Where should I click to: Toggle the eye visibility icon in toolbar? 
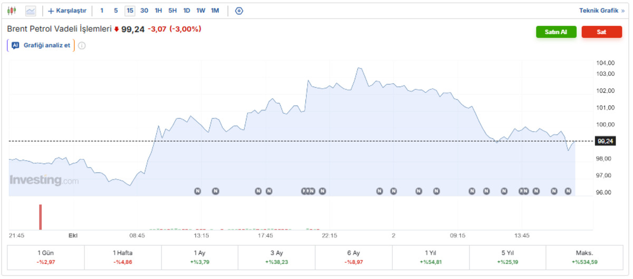tap(239, 11)
